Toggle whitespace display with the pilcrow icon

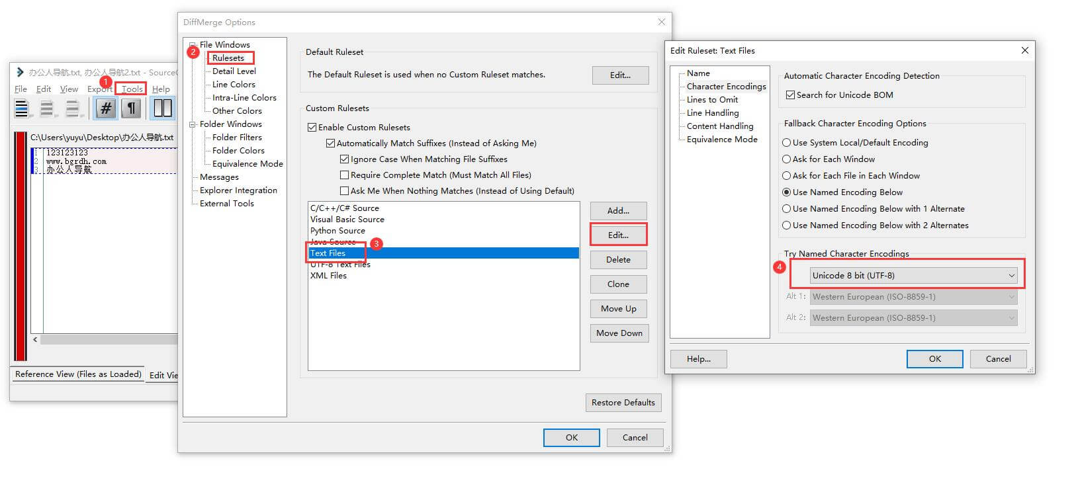point(131,108)
